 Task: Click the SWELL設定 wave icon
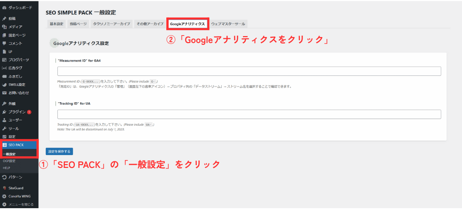(4, 85)
